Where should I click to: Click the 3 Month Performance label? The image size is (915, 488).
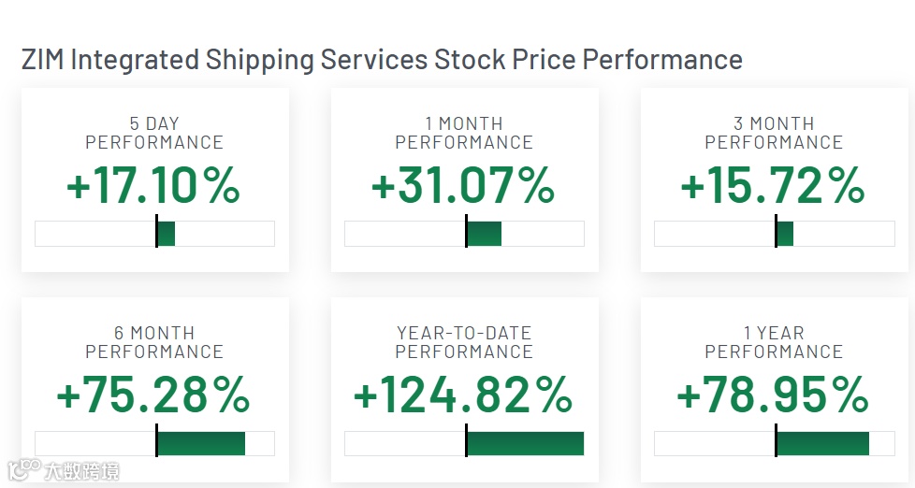(774, 133)
